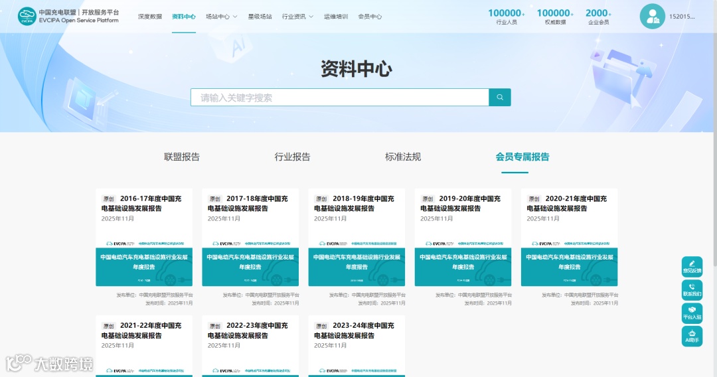Focus the keyword search input field
Viewport: 717px width, 377px height.
point(340,98)
